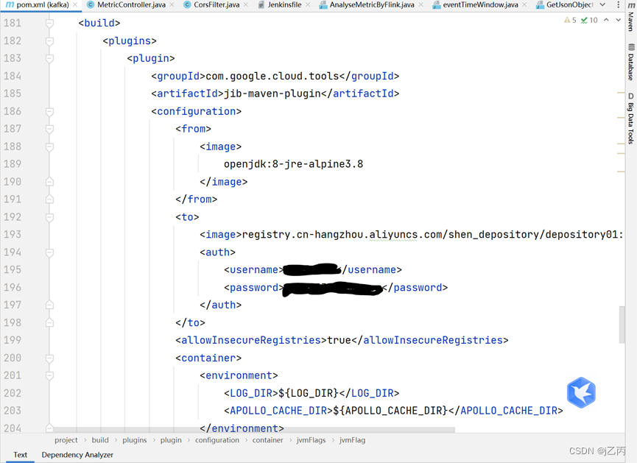Viewport: 637px width, 463px height.
Task: Click the allowInsecureRegistries true value
Action: click(x=339, y=340)
